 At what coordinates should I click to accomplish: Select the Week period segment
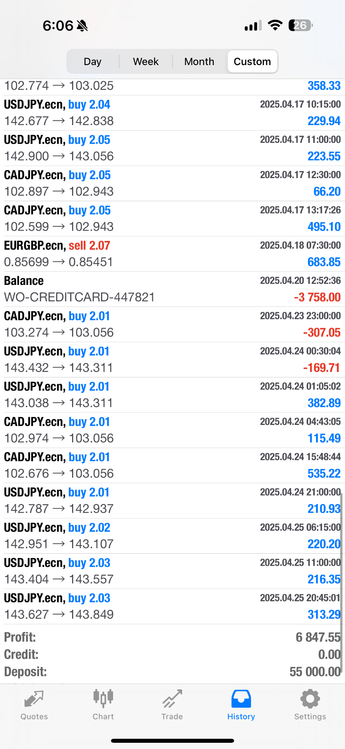[x=146, y=61]
